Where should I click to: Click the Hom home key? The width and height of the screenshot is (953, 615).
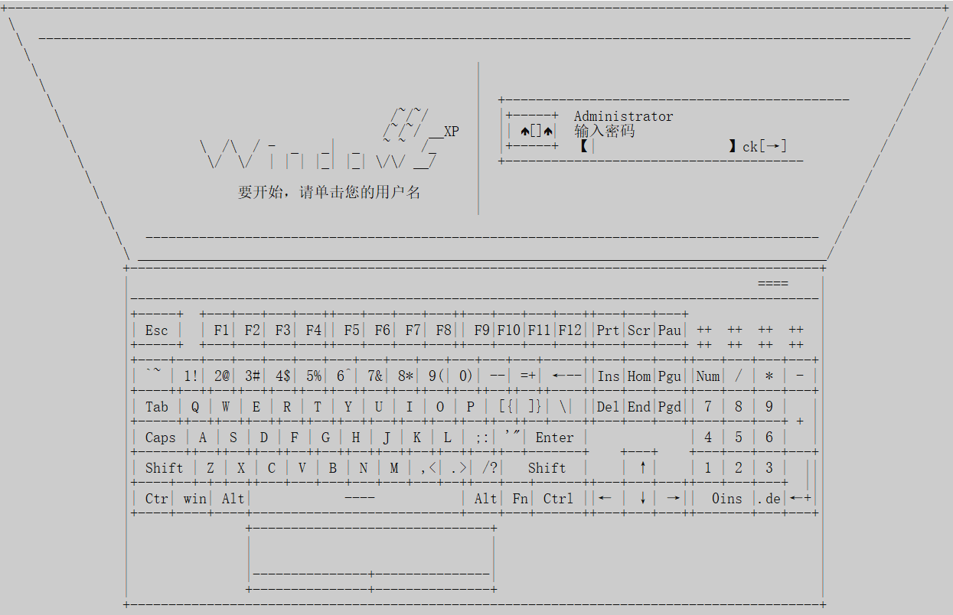(639, 376)
